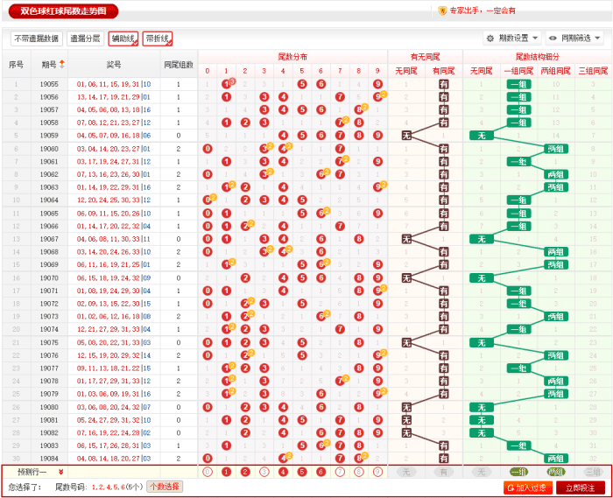Image resolution: width=613 pixels, height=498 pixels.
Task: Click the 双色球红球尾数走势图 title banner
Action: click(x=63, y=11)
